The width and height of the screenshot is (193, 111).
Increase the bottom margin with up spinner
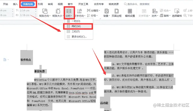(36, 10)
